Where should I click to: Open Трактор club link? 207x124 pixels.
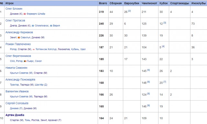coord(14,85)
